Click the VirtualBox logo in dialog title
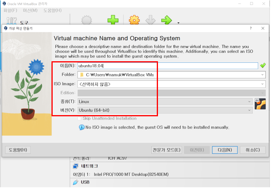The image size is (271, 188). point(5,28)
